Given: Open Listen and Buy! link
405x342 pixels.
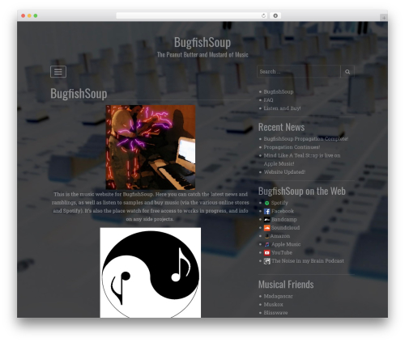Looking at the screenshot, I should [282, 108].
